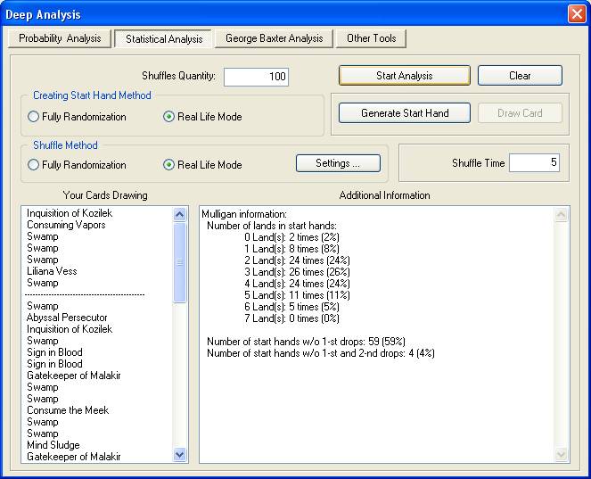This screenshot has width=591, height=479.
Task: Close the Deep Analysis window
Action: coord(577,14)
